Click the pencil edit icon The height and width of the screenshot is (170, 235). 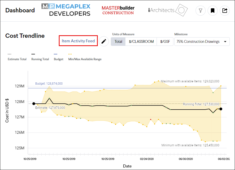pos(104,42)
